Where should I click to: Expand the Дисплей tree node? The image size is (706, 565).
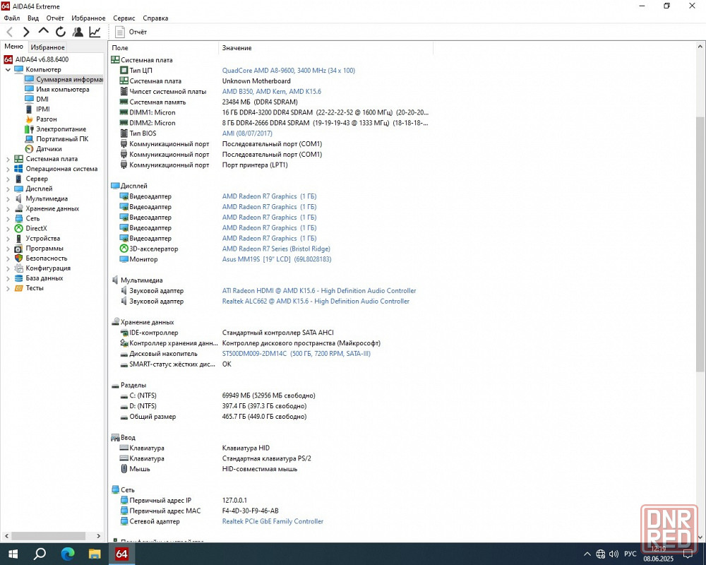8,189
